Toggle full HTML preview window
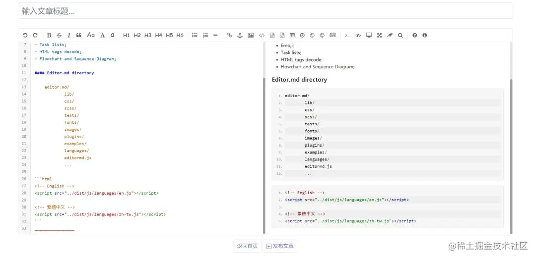The width and height of the screenshot is (536, 259). (x=369, y=35)
